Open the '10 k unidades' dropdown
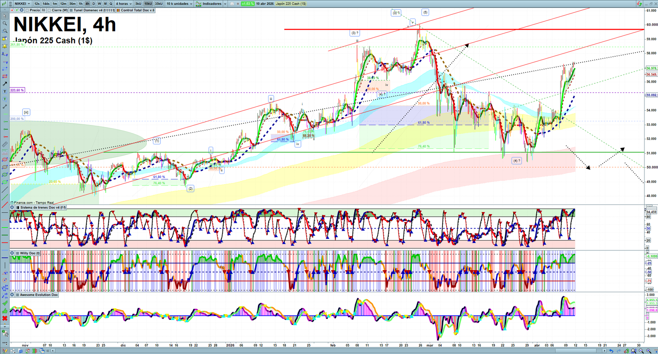The image size is (658, 354). [179, 4]
